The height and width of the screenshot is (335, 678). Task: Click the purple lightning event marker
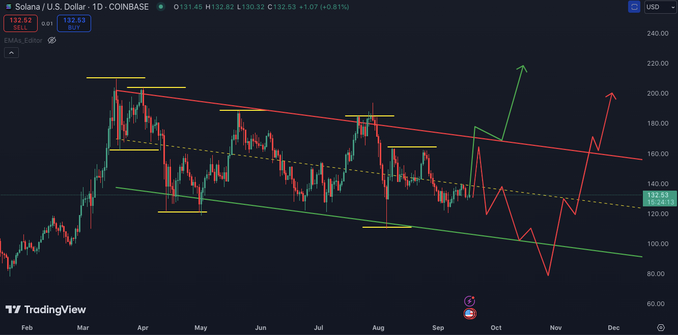tap(469, 301)
